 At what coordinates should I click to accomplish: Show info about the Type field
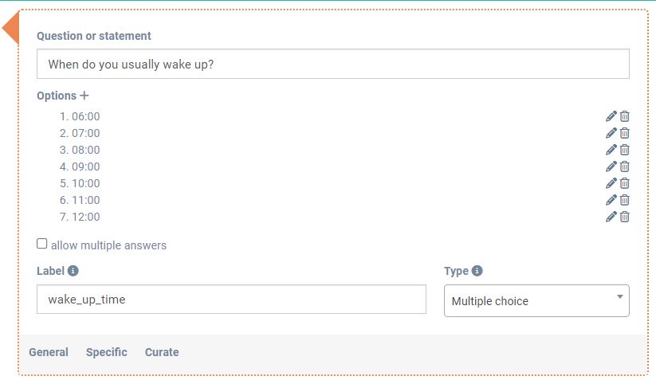[477, 271]
